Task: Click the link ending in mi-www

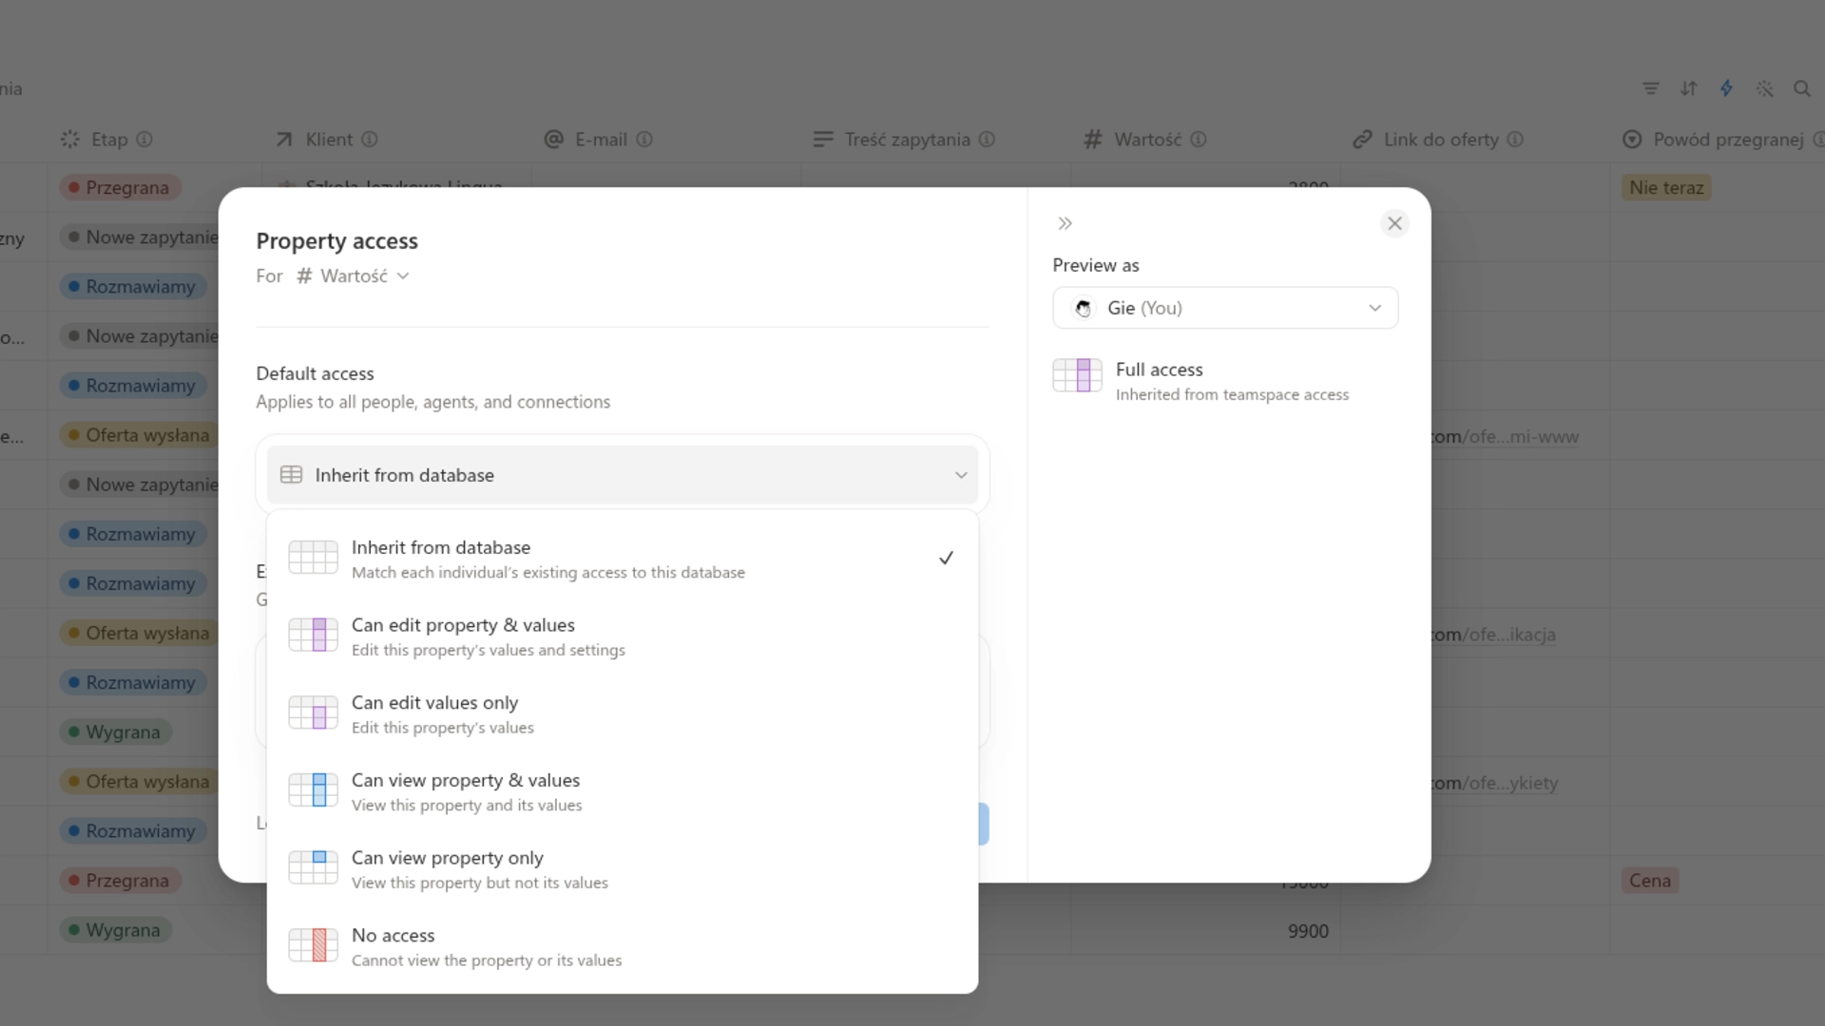Action: (x=1505, y=437)
